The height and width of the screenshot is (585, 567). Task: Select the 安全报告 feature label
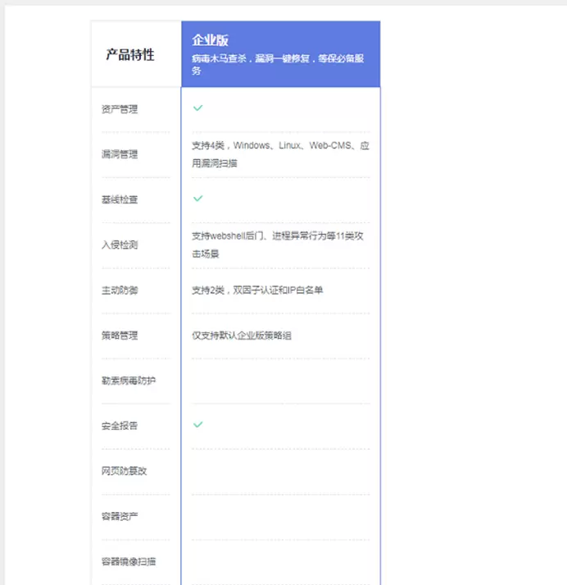coord(120,426)
